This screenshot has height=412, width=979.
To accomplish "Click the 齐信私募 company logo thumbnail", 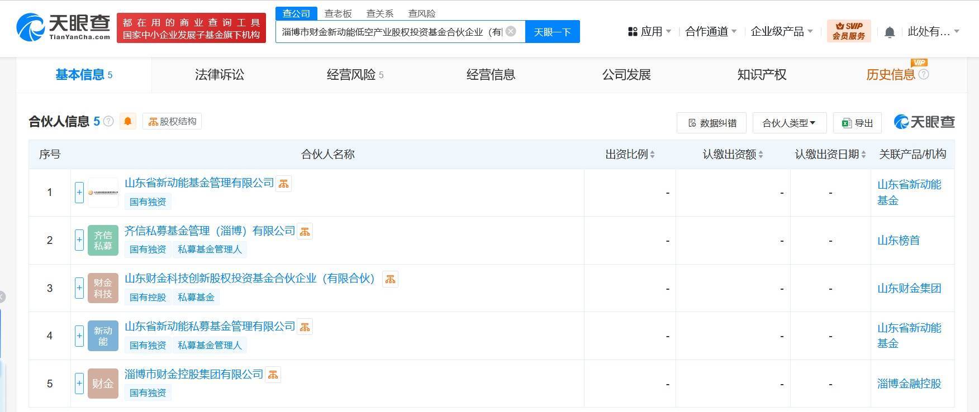I will coord(103,241).
